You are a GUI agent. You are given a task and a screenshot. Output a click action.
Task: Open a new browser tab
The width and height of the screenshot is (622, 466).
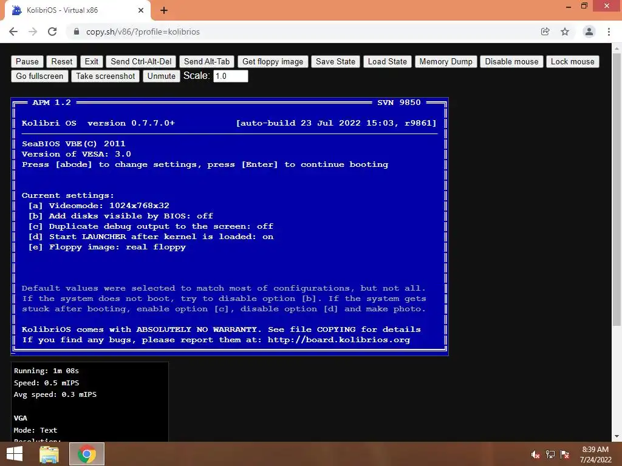(x=164, y=10)
